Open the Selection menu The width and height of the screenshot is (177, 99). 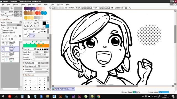(31, 4)
